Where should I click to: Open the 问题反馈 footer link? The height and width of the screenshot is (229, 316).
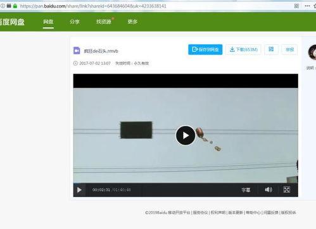(271, 213)
